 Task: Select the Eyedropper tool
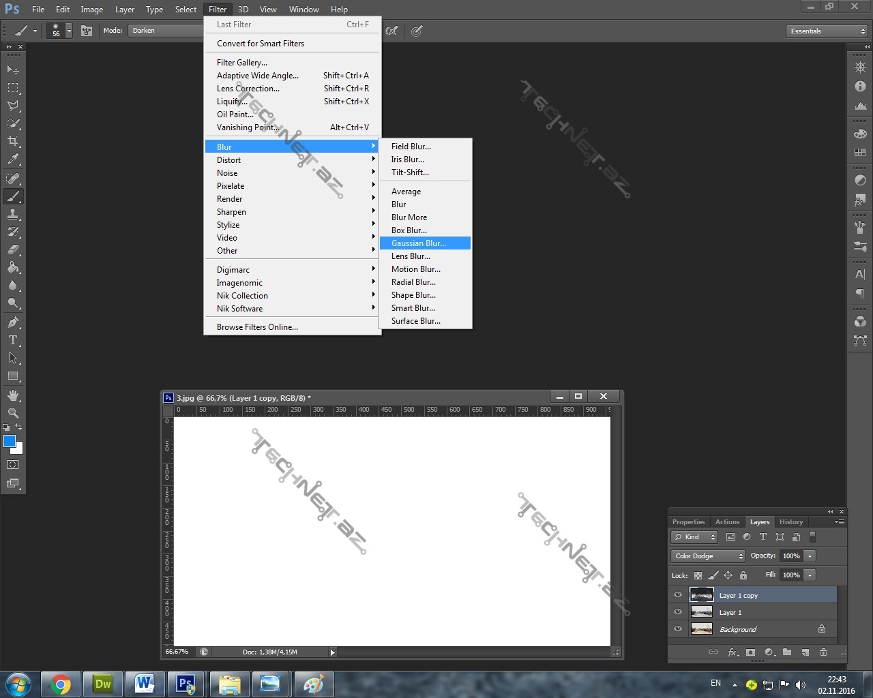click(13, 160)
